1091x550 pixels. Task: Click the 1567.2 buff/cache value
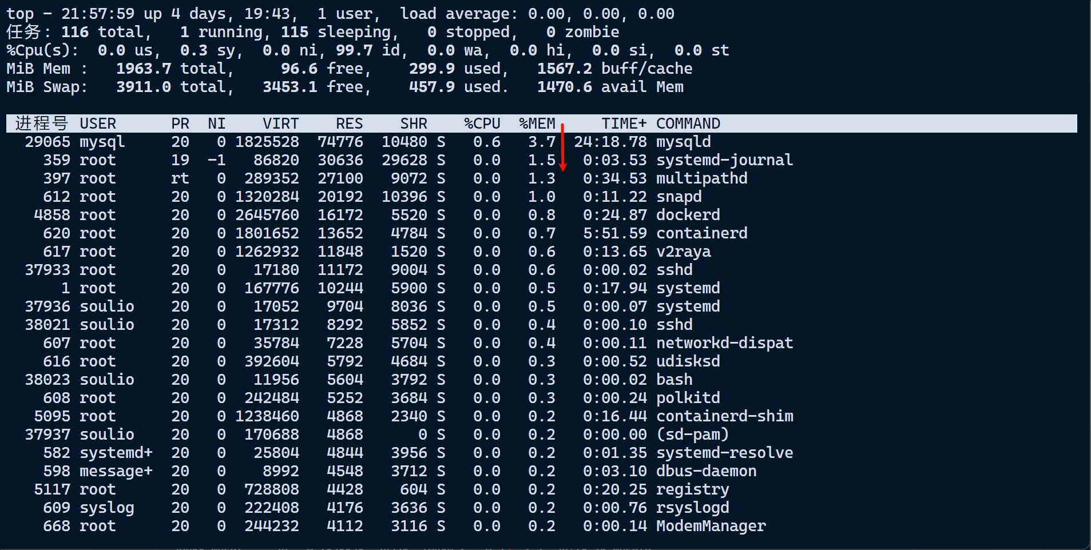(x=564, y=69)
